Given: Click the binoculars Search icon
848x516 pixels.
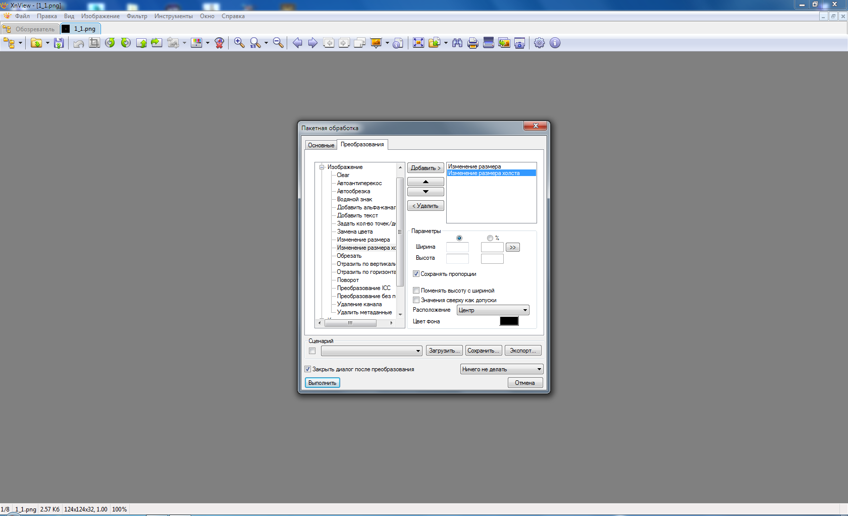Looking at the screenshot, I should point(457,43).
